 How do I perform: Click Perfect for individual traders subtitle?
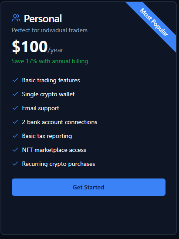pos(50,30)
